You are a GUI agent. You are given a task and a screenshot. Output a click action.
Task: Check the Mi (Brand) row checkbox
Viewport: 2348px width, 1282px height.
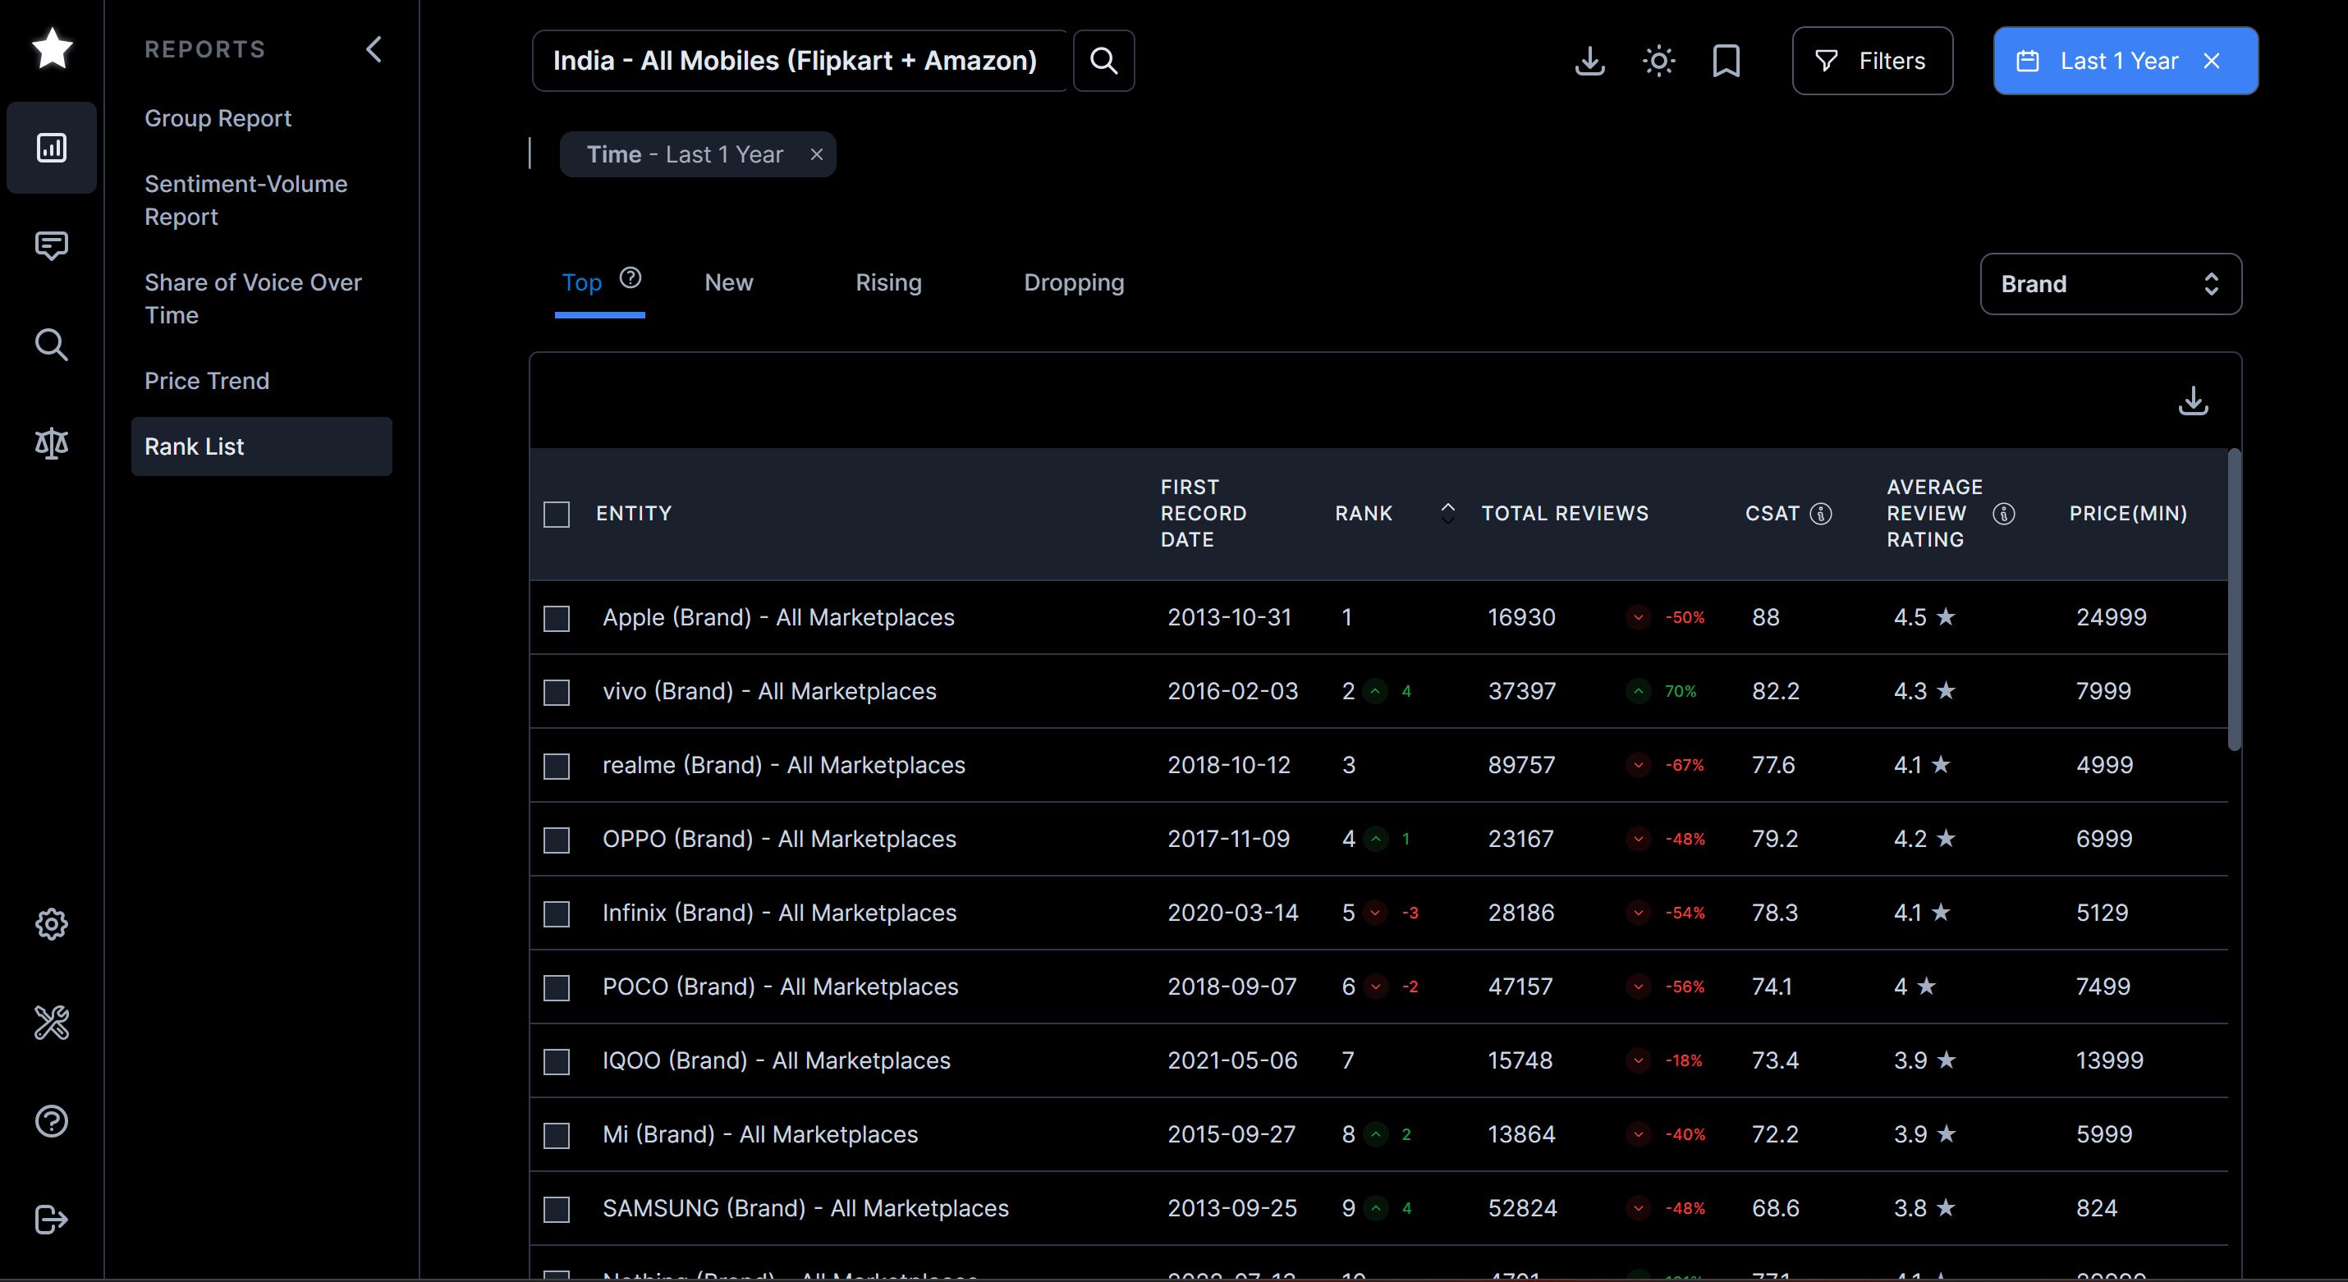(556, 1135)
